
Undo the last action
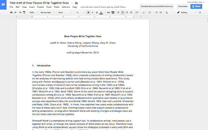pos(16,12)
